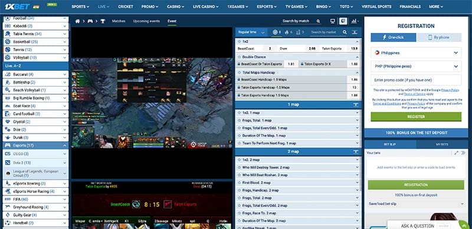Click the REGISTRATION button in bet slip

(x=416, y=185)
